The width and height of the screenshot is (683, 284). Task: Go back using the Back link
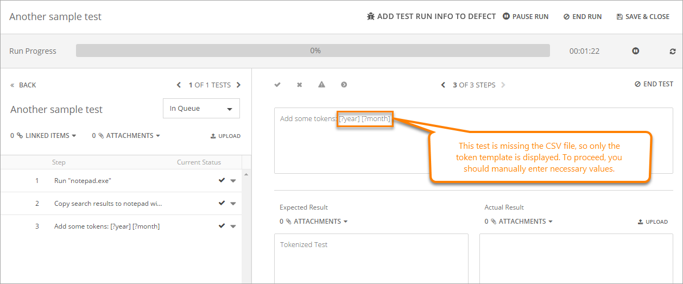pyautogui.click(x=23, y=85)
